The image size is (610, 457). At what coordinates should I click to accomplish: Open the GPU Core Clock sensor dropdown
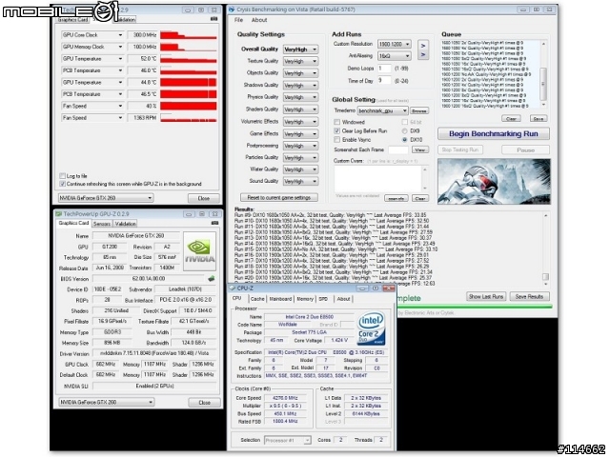[92, 35]
